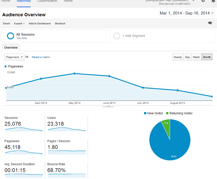Click the New Visitor blue legend swatch
This screenshot has height=179, width=217.
(145, 113)
